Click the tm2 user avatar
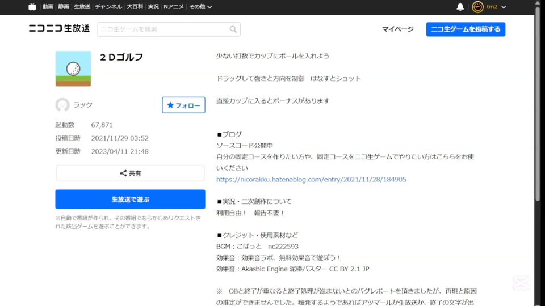The image size is (545, 306). tap(477, 7)
